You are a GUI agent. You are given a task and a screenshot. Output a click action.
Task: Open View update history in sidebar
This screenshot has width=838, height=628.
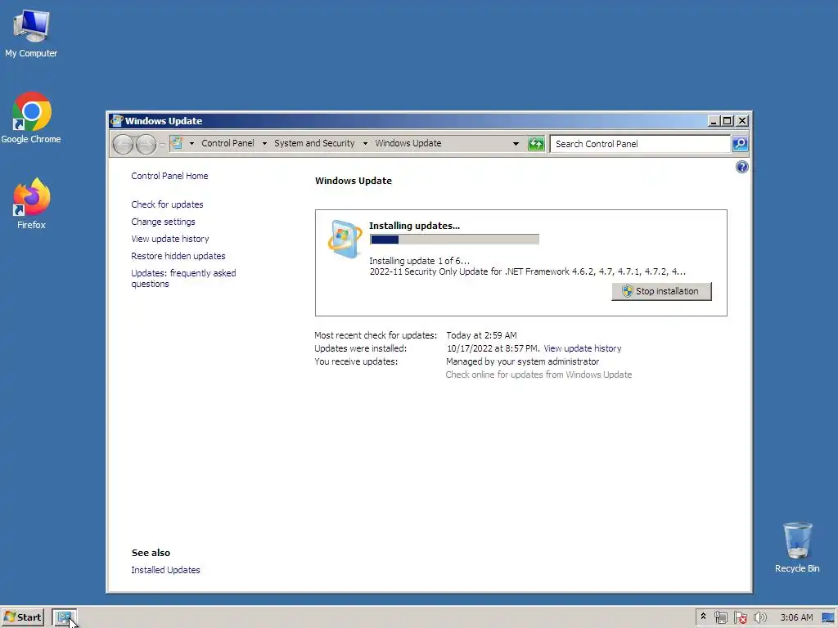[170, 239]
